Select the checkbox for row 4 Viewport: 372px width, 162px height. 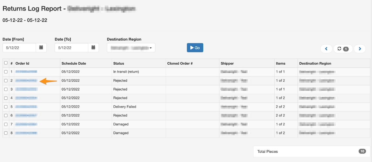pos(6,98)
